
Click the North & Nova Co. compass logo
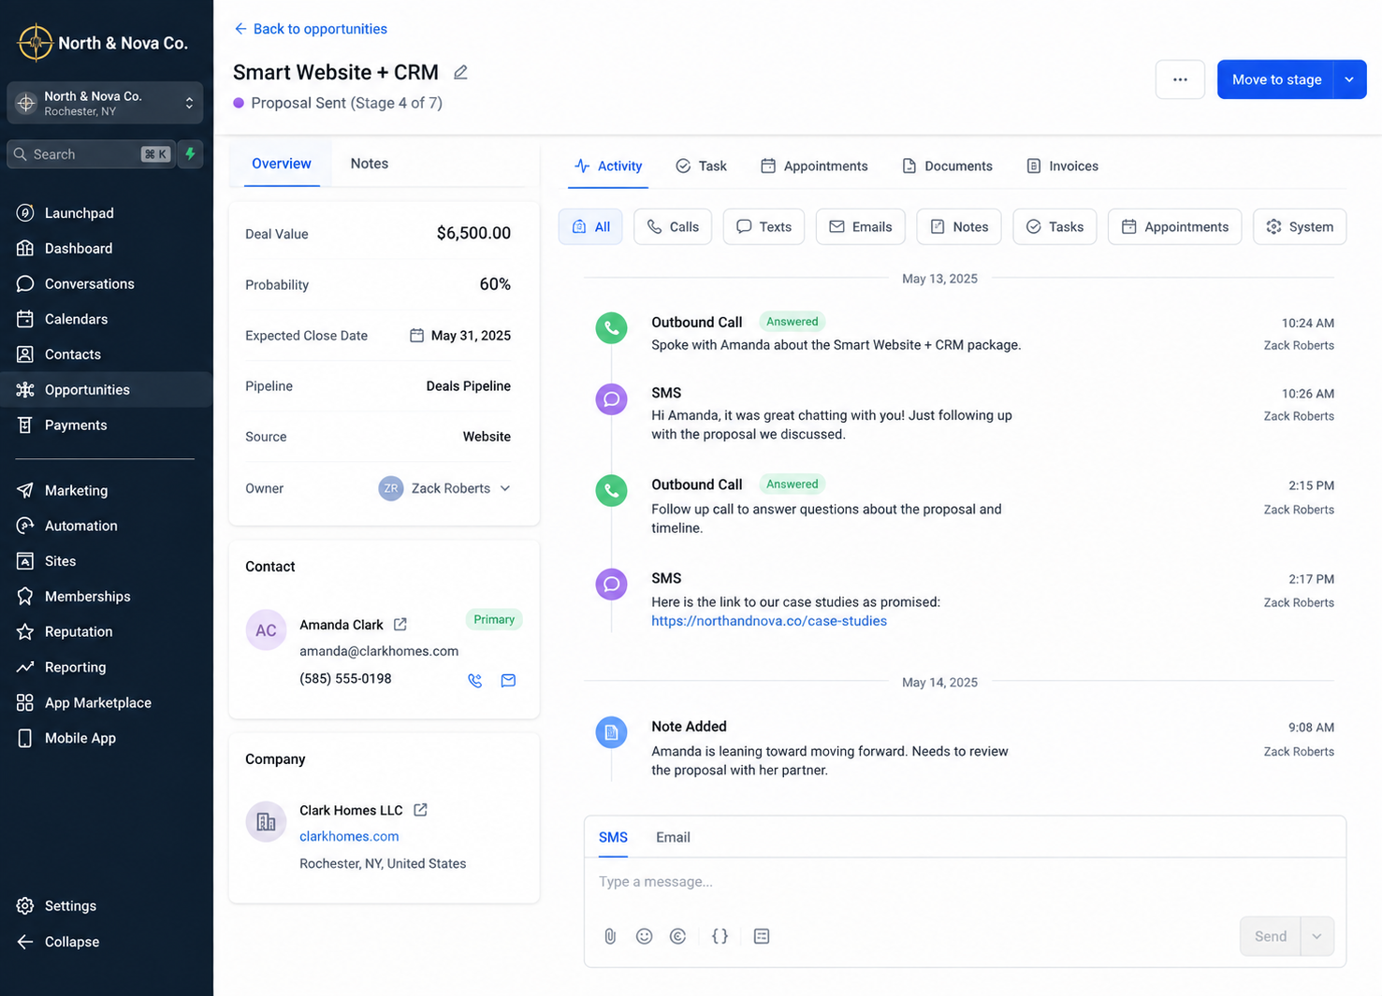coord(35,42)
